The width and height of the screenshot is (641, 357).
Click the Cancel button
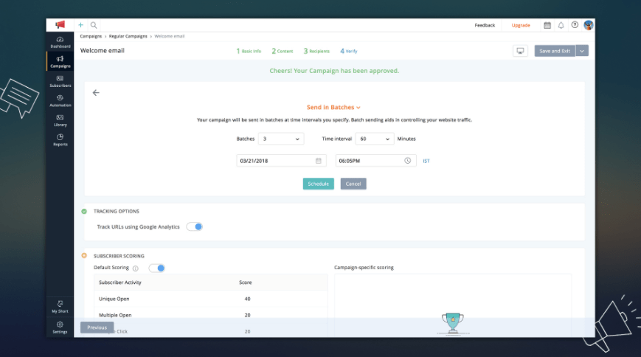pos(353,184)
